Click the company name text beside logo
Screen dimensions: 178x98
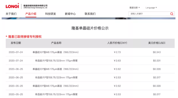(x=35, y=6)
